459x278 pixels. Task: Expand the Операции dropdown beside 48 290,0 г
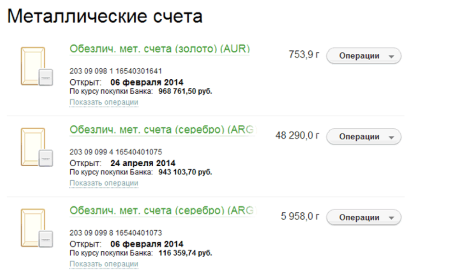click(364, 137)
